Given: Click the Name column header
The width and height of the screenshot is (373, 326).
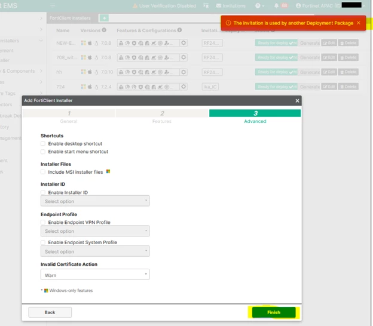Looking at the screenshot, I should 63,30.
